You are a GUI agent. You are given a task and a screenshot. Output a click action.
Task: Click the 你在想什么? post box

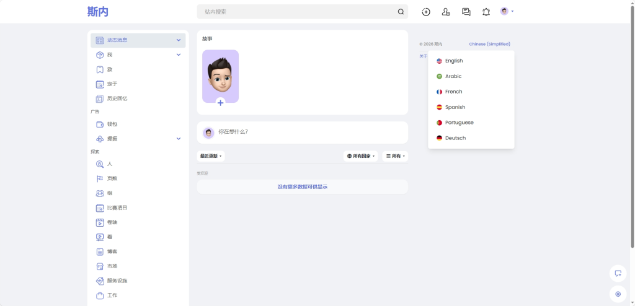(302, 133)
